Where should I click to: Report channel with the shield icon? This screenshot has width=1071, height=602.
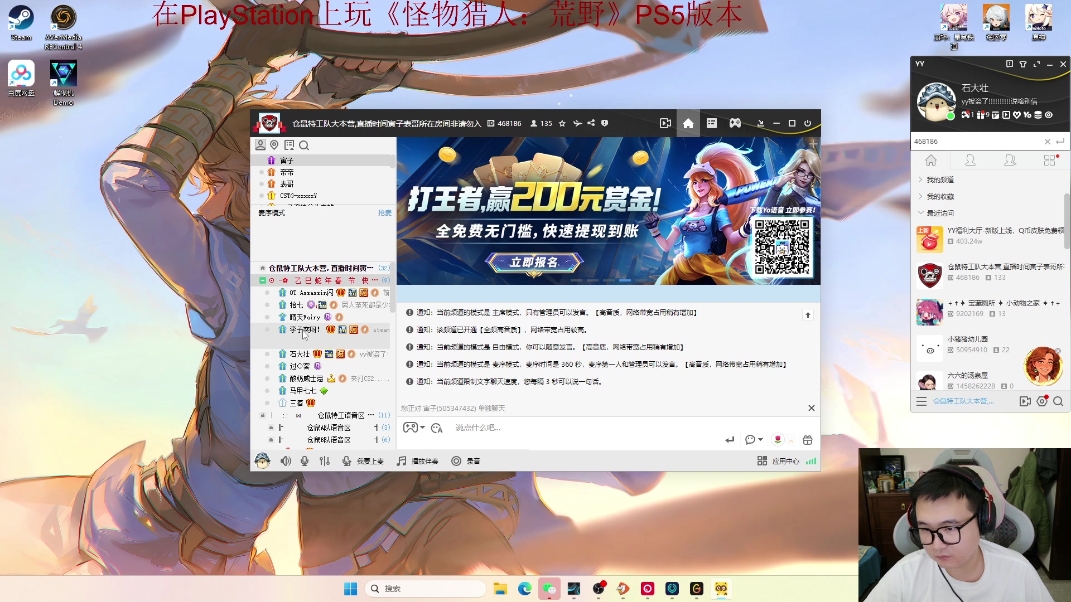pyautogui.click(x=605, y=123)
